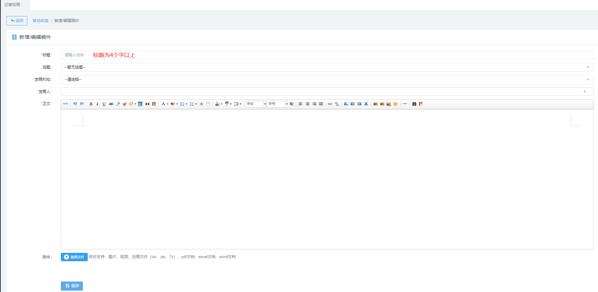Click the redo icon in editor toolbar

click(82, 104)
